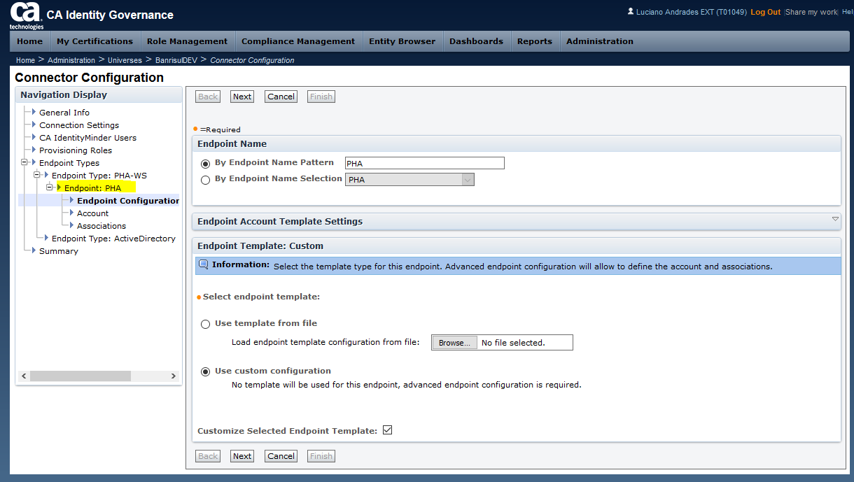Go to BanrisulDEV in breadcrumb
The image size is (854, 482).
(176, 60)
